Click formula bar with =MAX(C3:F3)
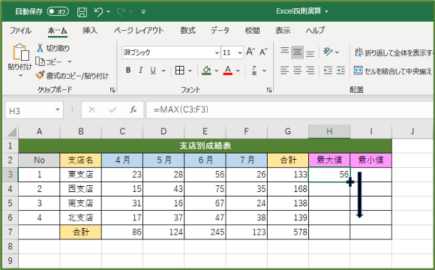 point(290,110)
